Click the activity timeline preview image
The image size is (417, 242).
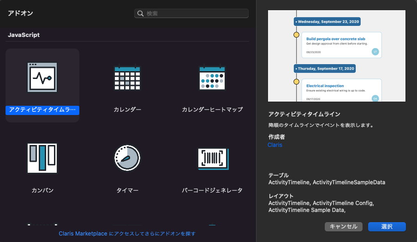point(337,56)
